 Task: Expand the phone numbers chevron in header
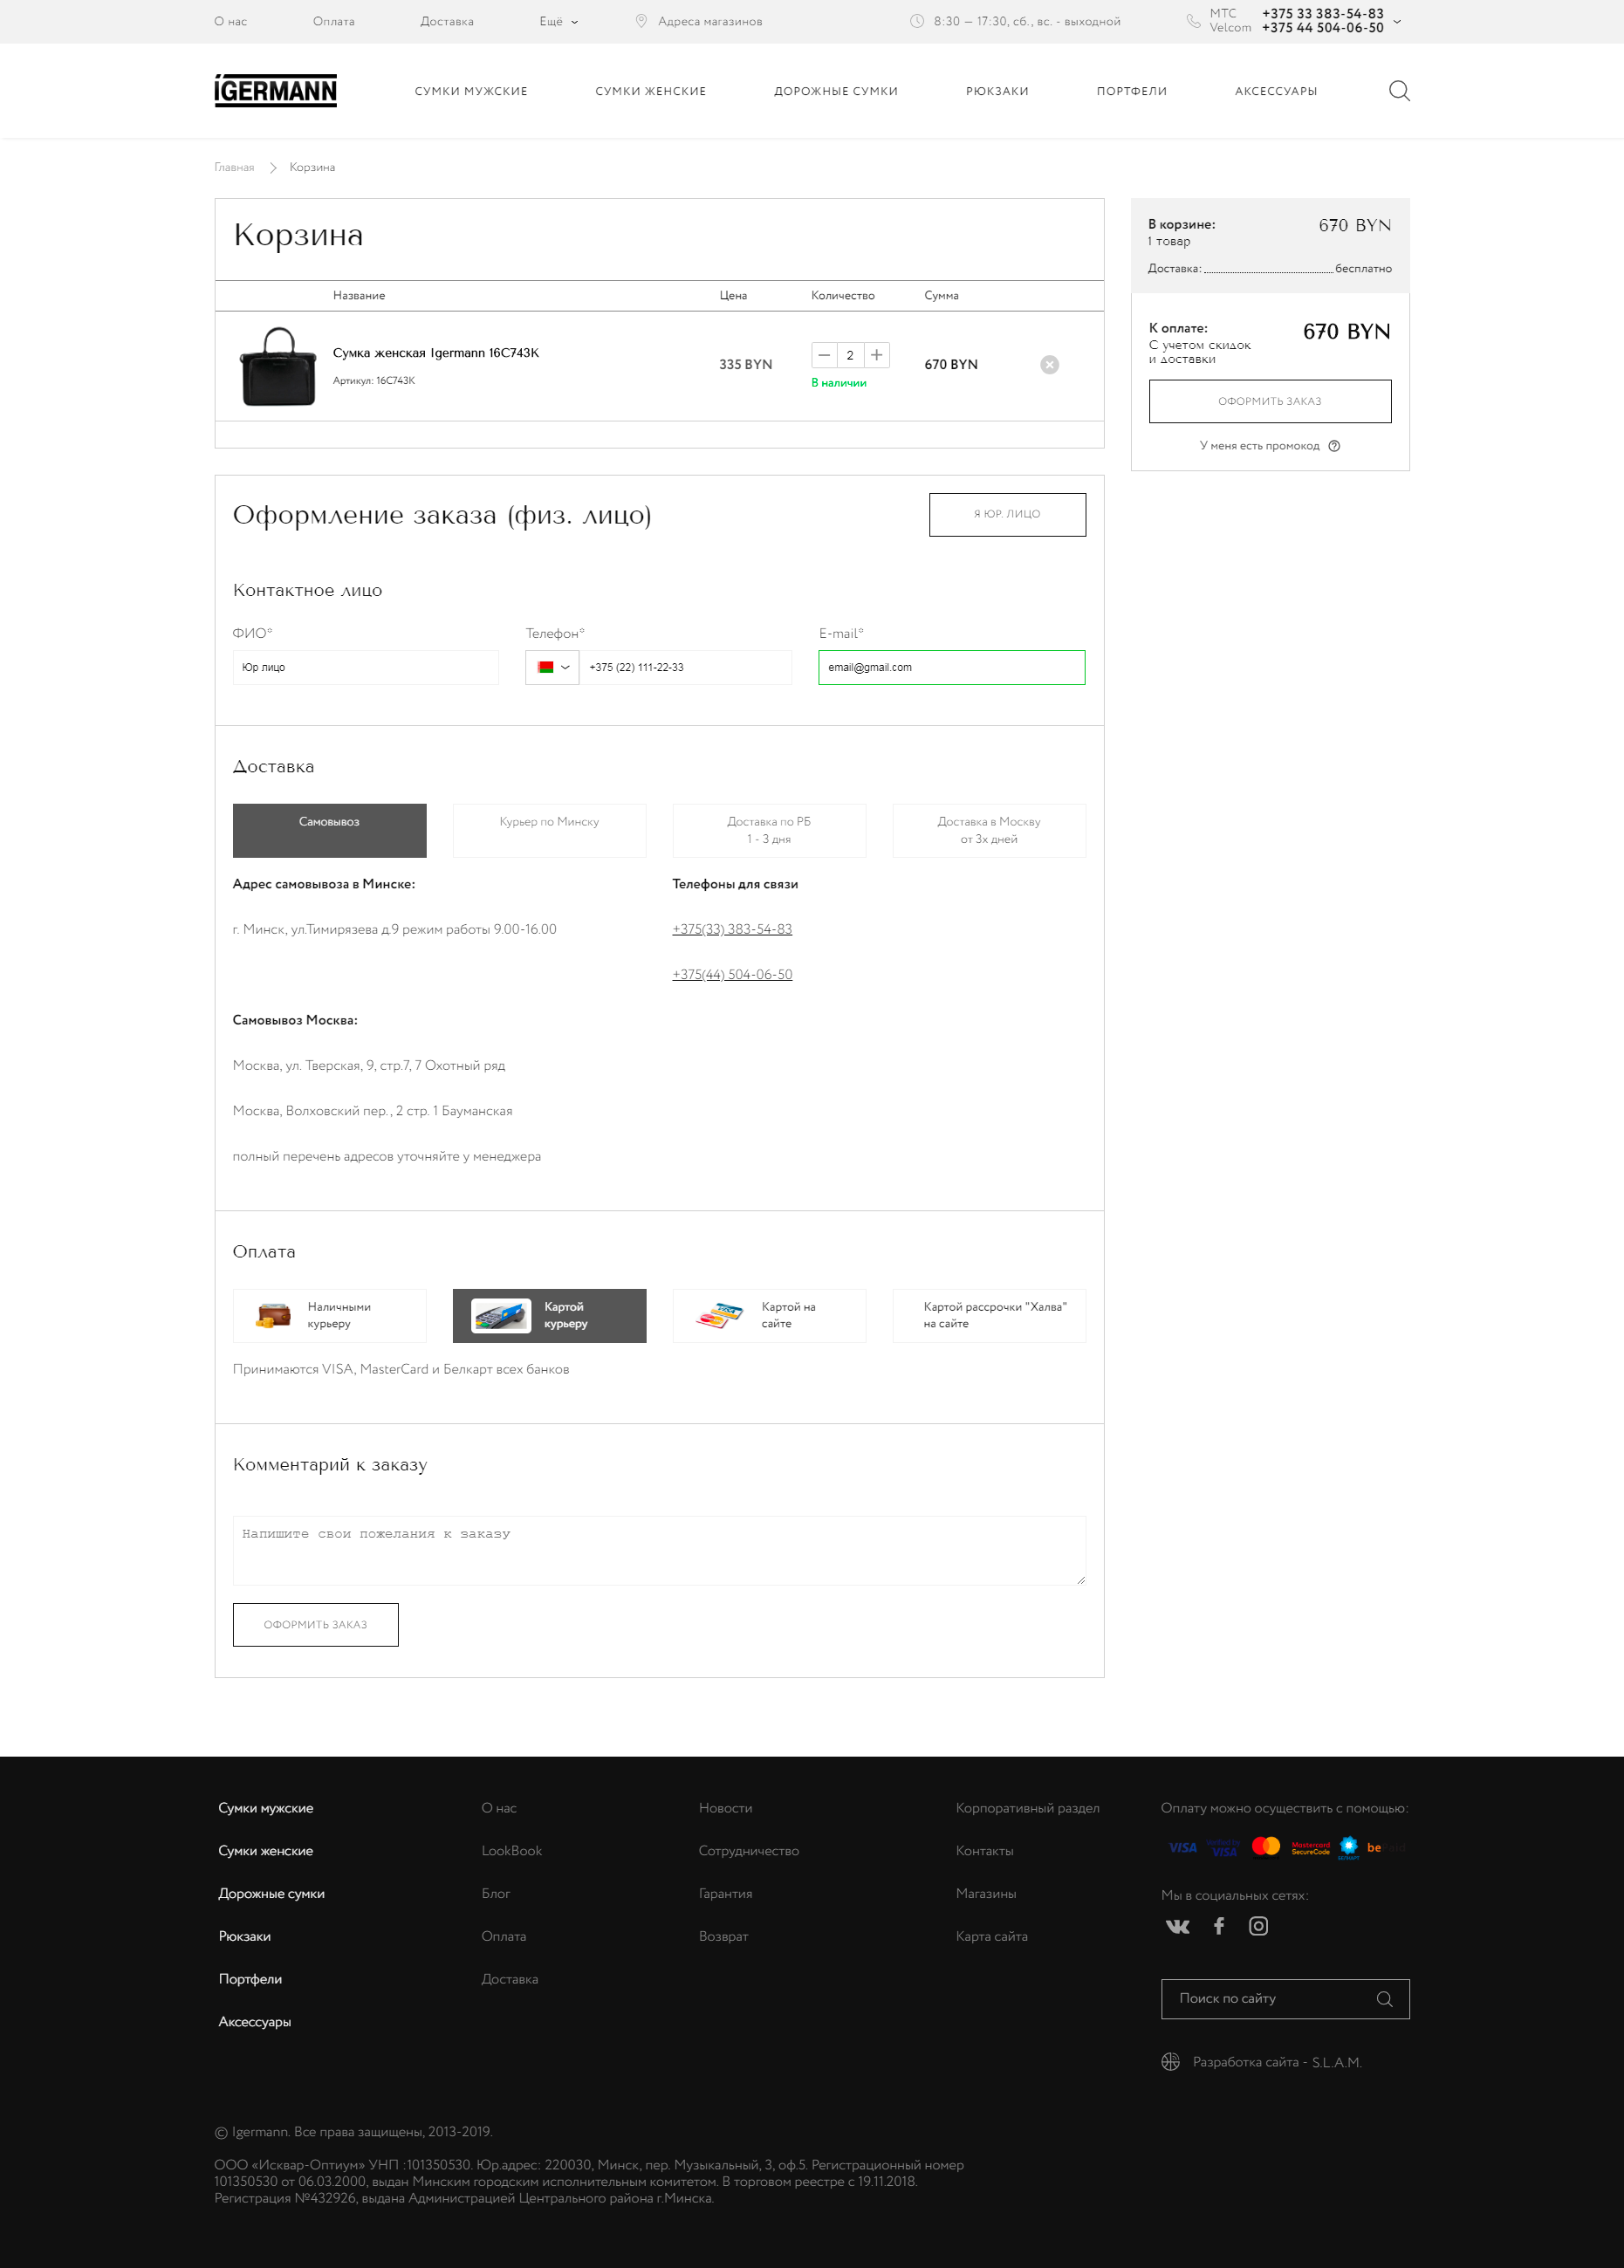1397,21
